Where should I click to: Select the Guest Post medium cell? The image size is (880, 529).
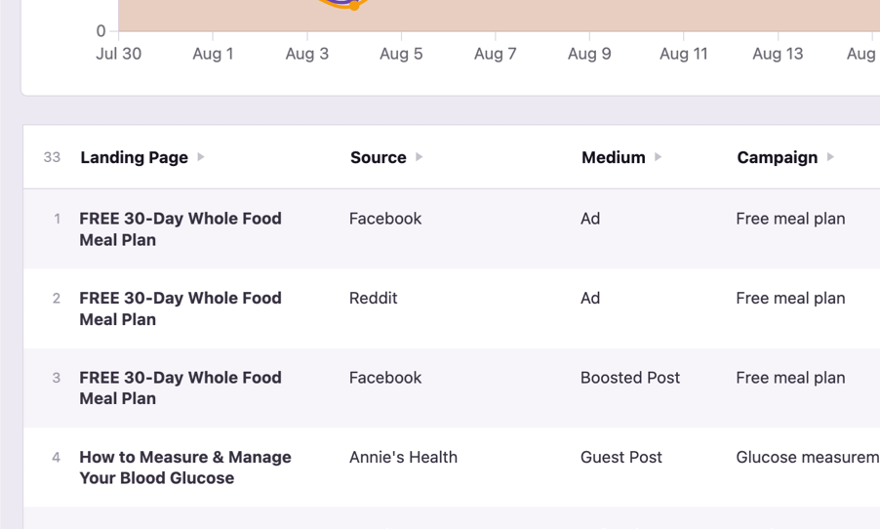620,457
